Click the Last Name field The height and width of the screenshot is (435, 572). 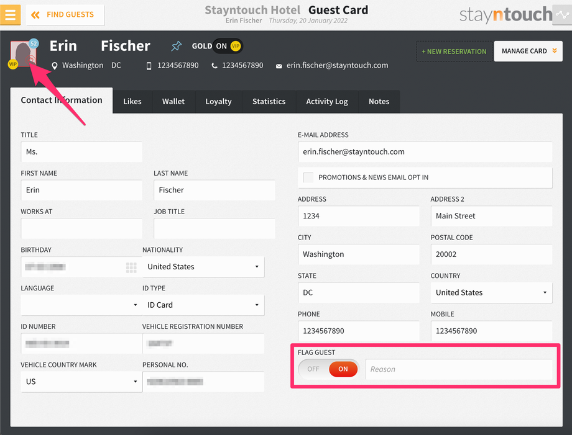tap(214, 190)
